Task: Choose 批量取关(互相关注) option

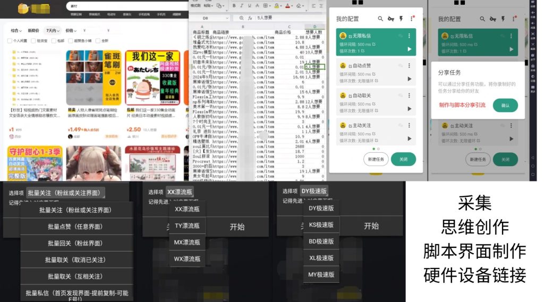Action: (x=75, y=277)
